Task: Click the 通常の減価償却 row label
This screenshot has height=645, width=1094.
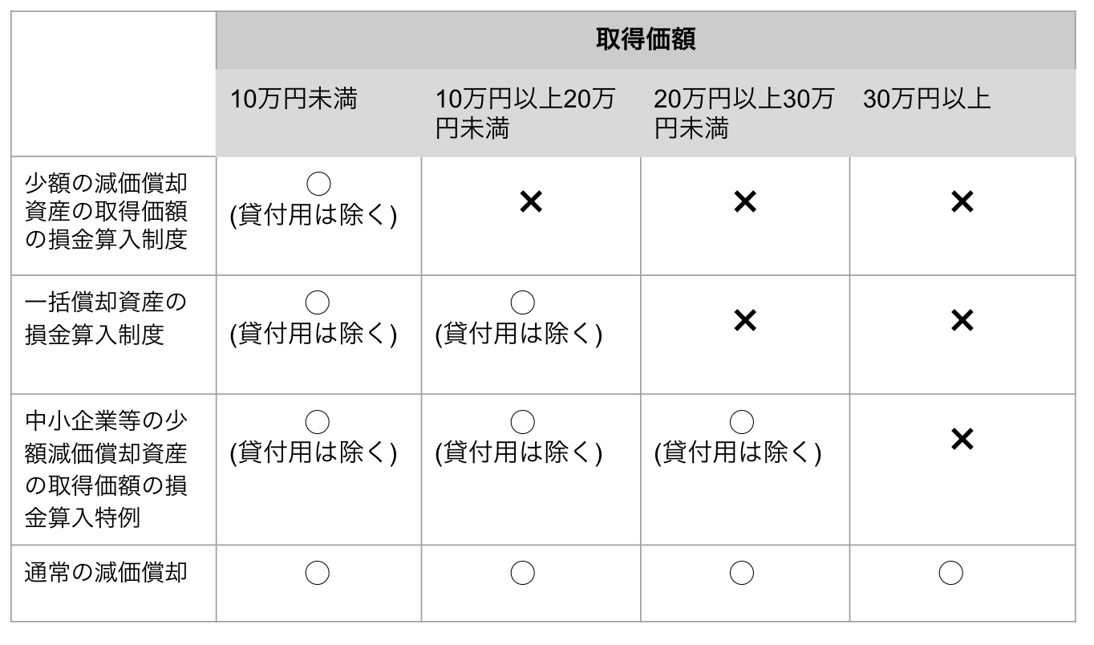Action: pyautogui.click(x=106, y=573)
